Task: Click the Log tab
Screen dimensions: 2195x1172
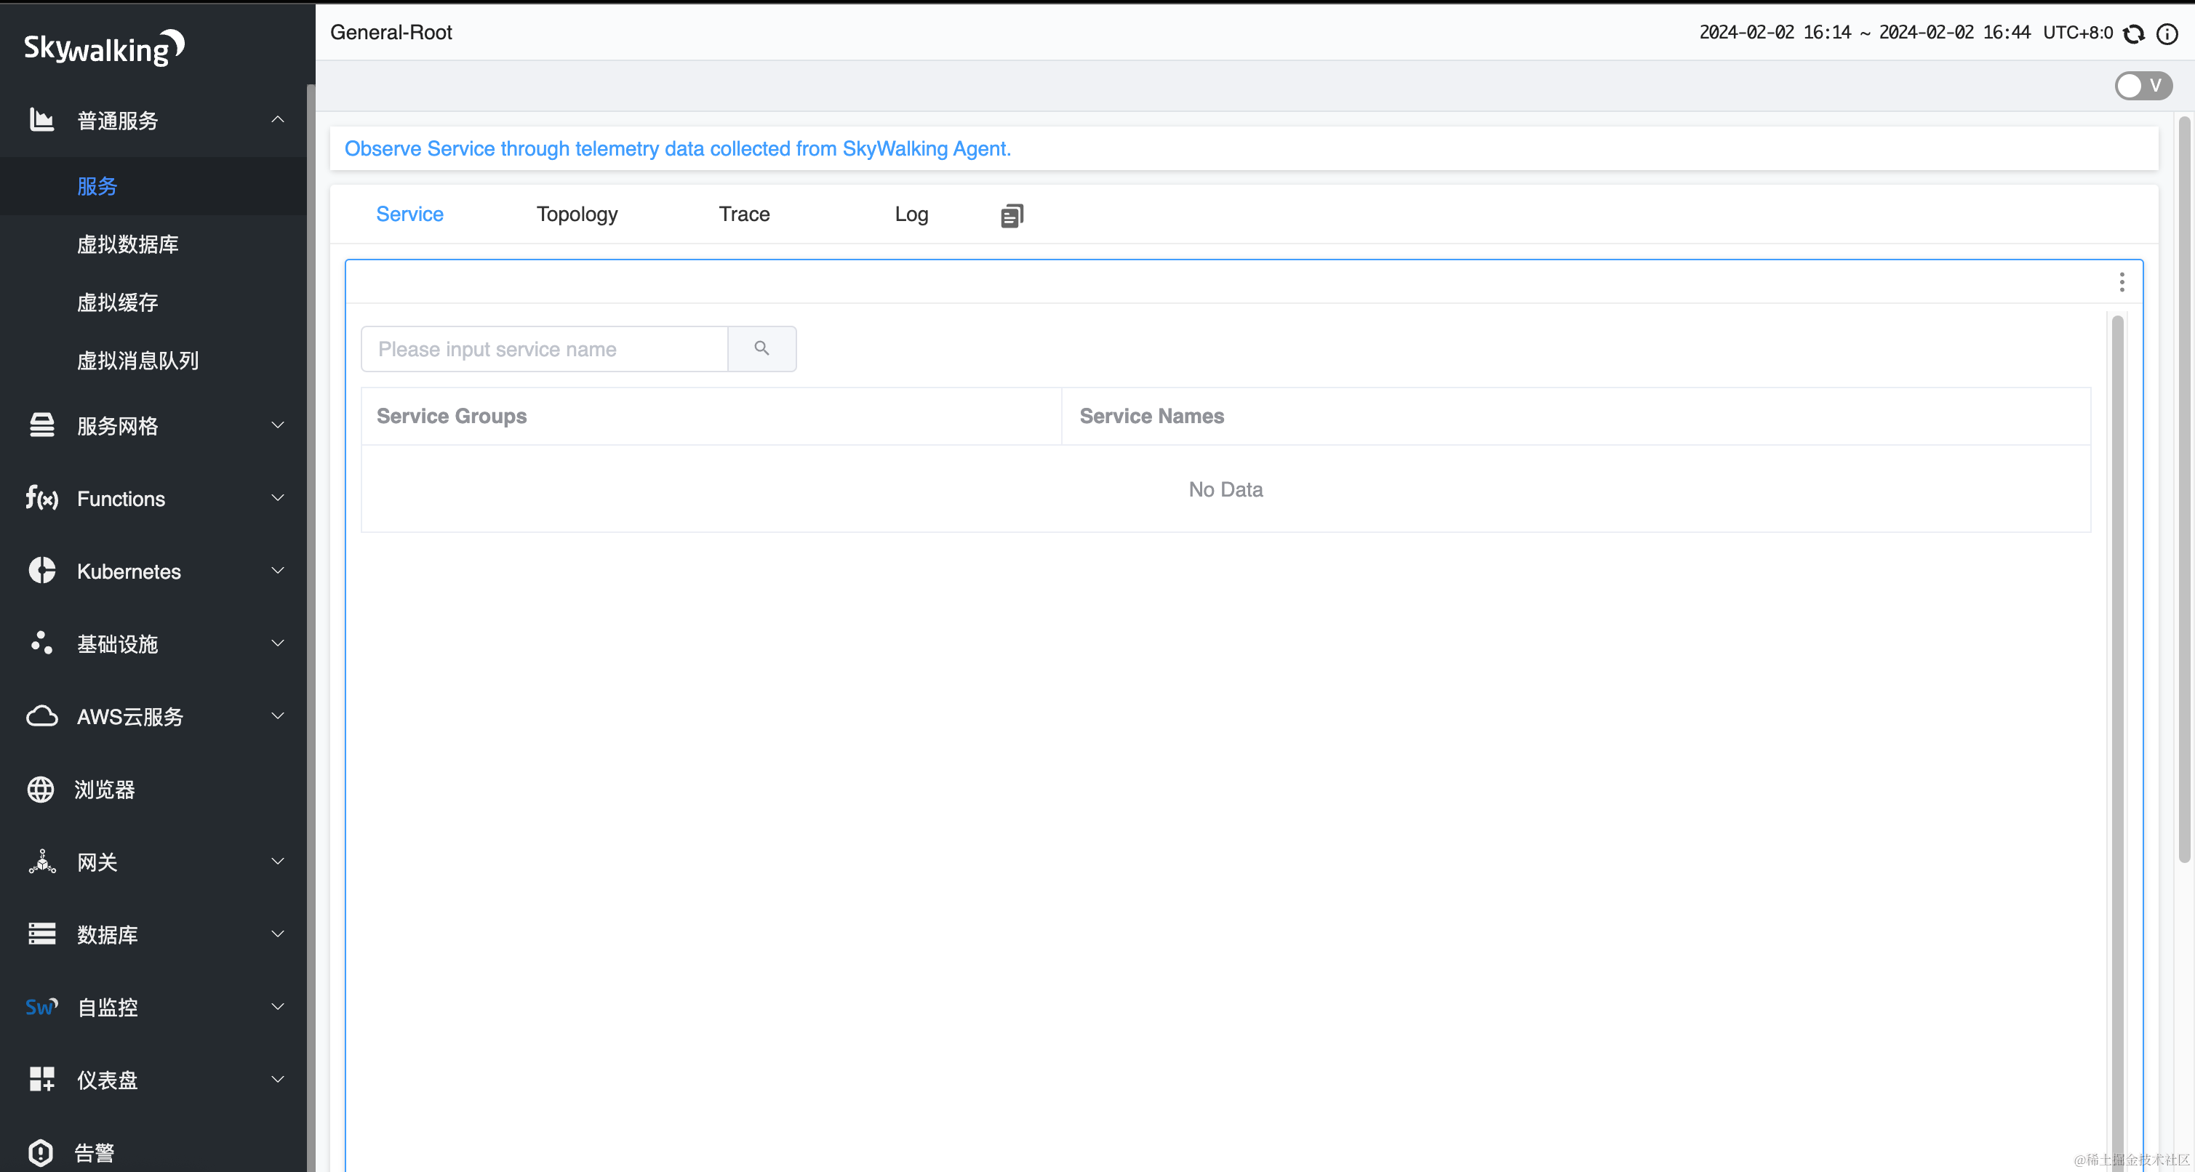Action: (x=912, y=213)
